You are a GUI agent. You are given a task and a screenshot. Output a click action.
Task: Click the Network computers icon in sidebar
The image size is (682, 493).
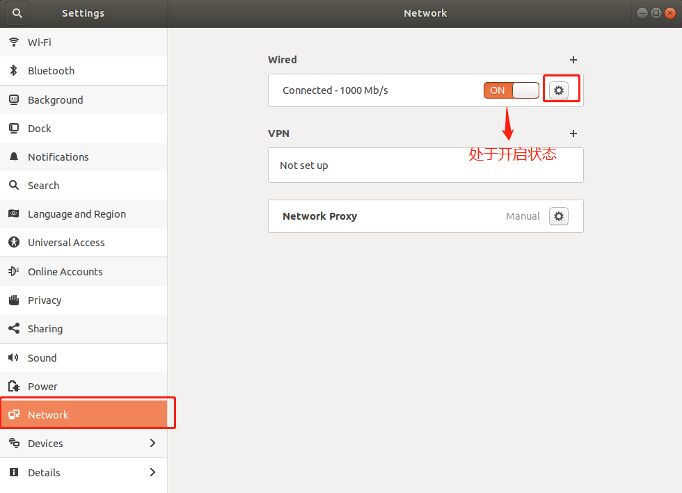[14, 414]
